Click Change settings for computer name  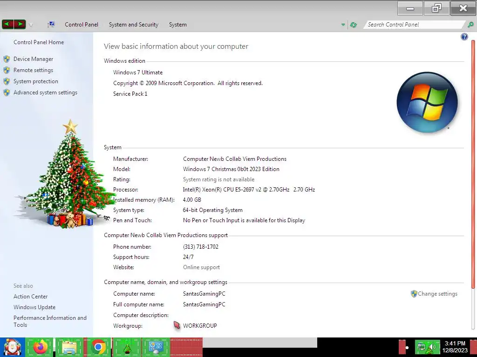[x=437, y=294]
